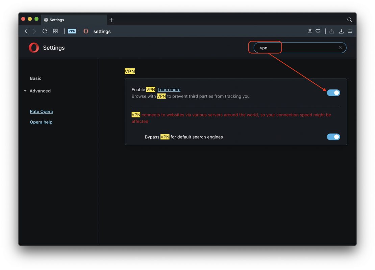The image size is (375, 270).
Task: Go forward with the forward arrow
Action: [34, 31]
